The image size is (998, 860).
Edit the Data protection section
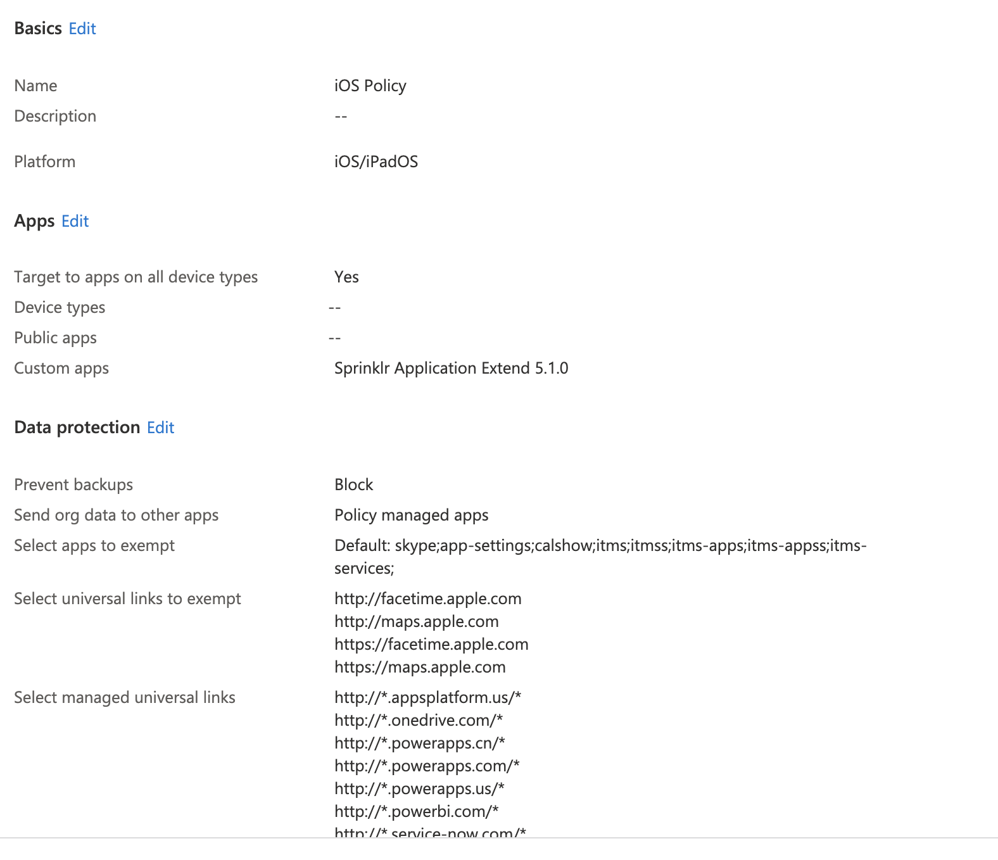coord(160,427)
